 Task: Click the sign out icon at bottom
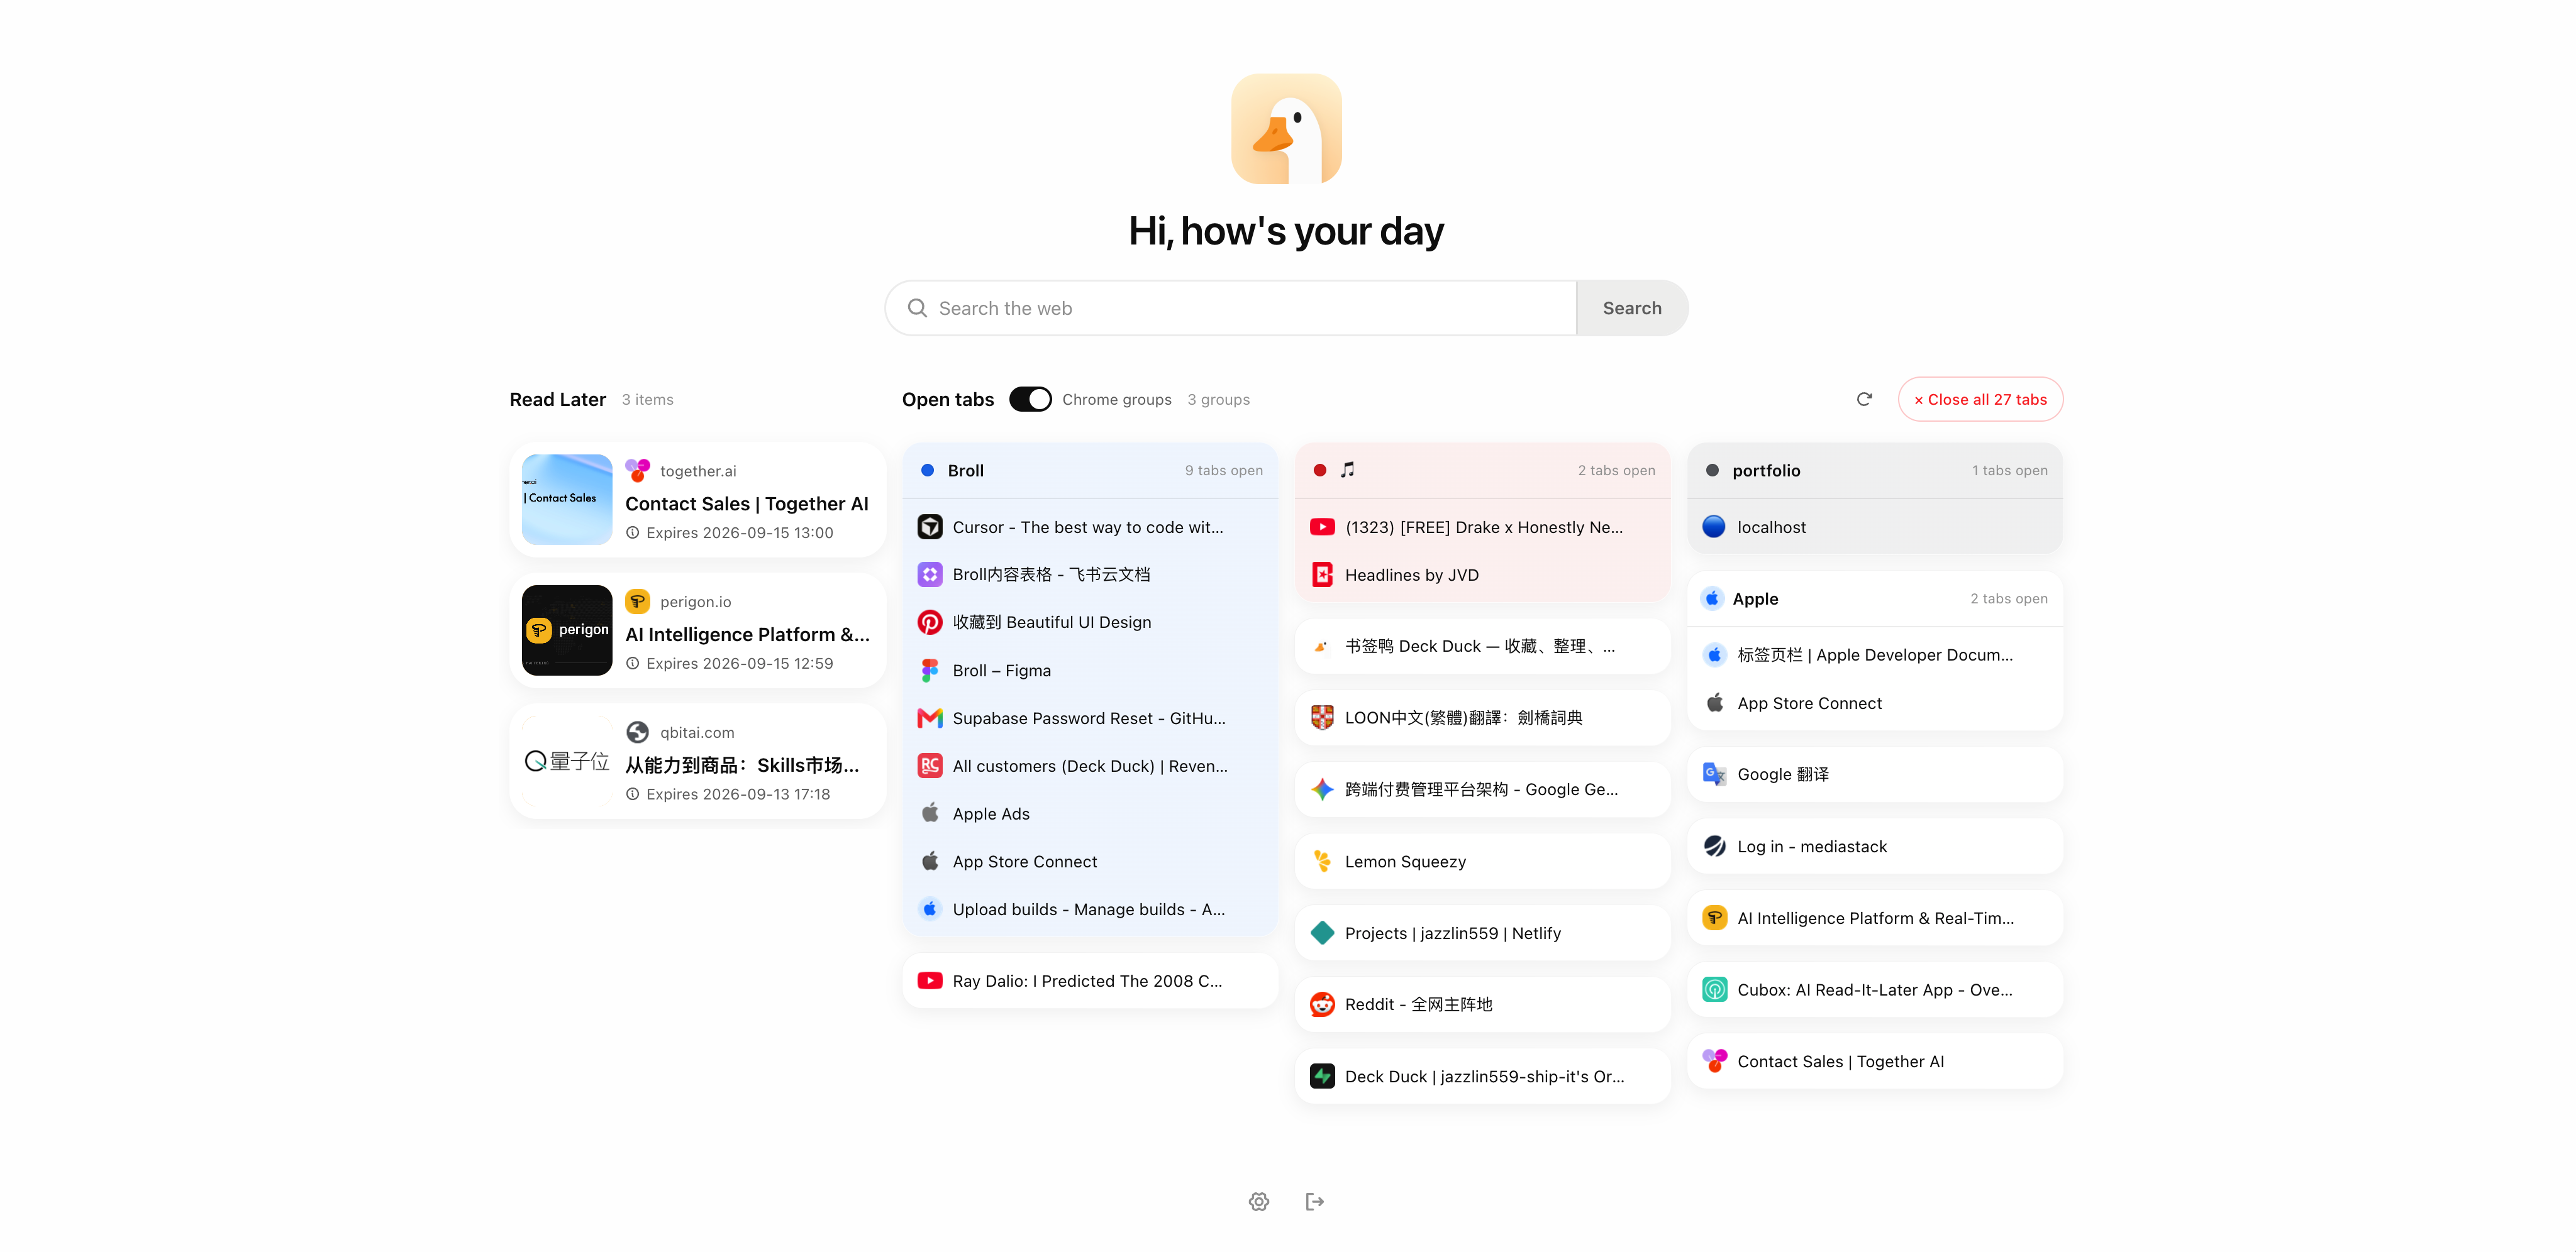point(1315,1201)
